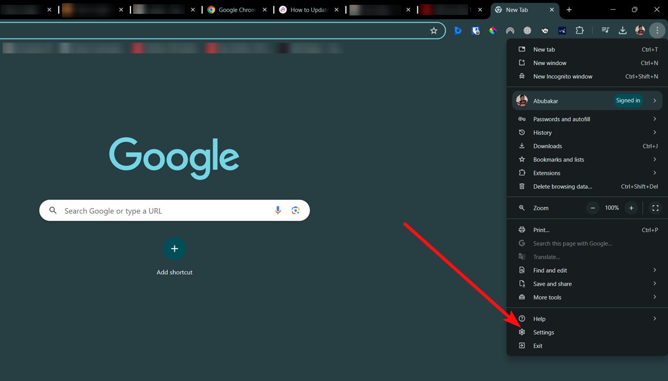
Task: Use voice search with the microphone icon
Action: pos(278,210)
